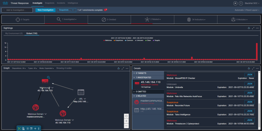Click the list lines ribbon icon

pyautogui.click(x=28, y=129)
